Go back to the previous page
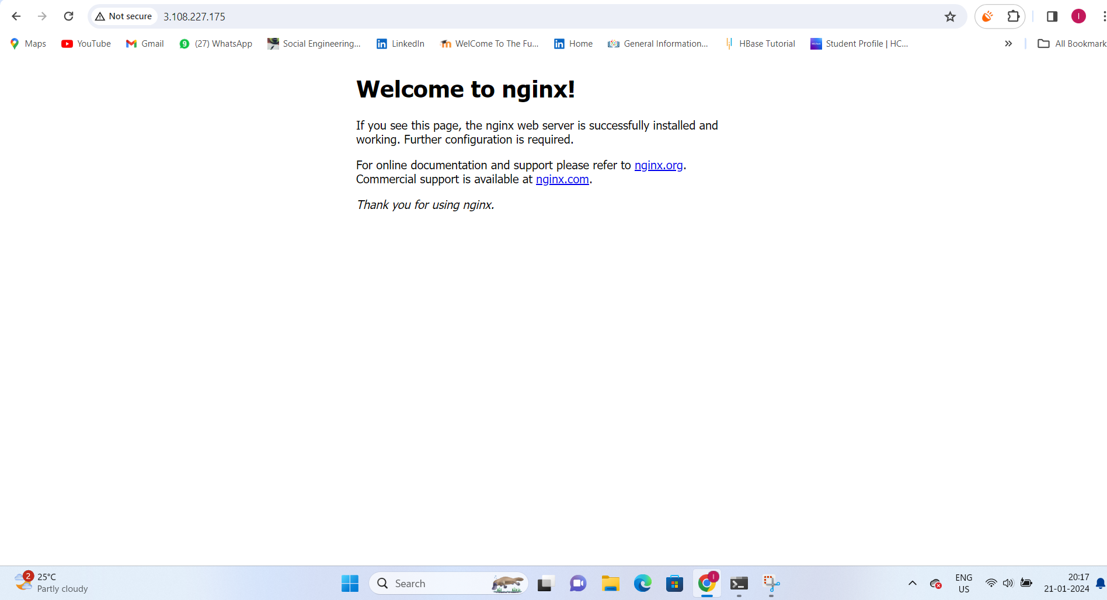The image size is (1107, 600). point(16,16)
